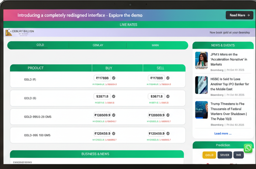Select the Silver prediction button
256x169 pixels.
(x=224, y=155)
